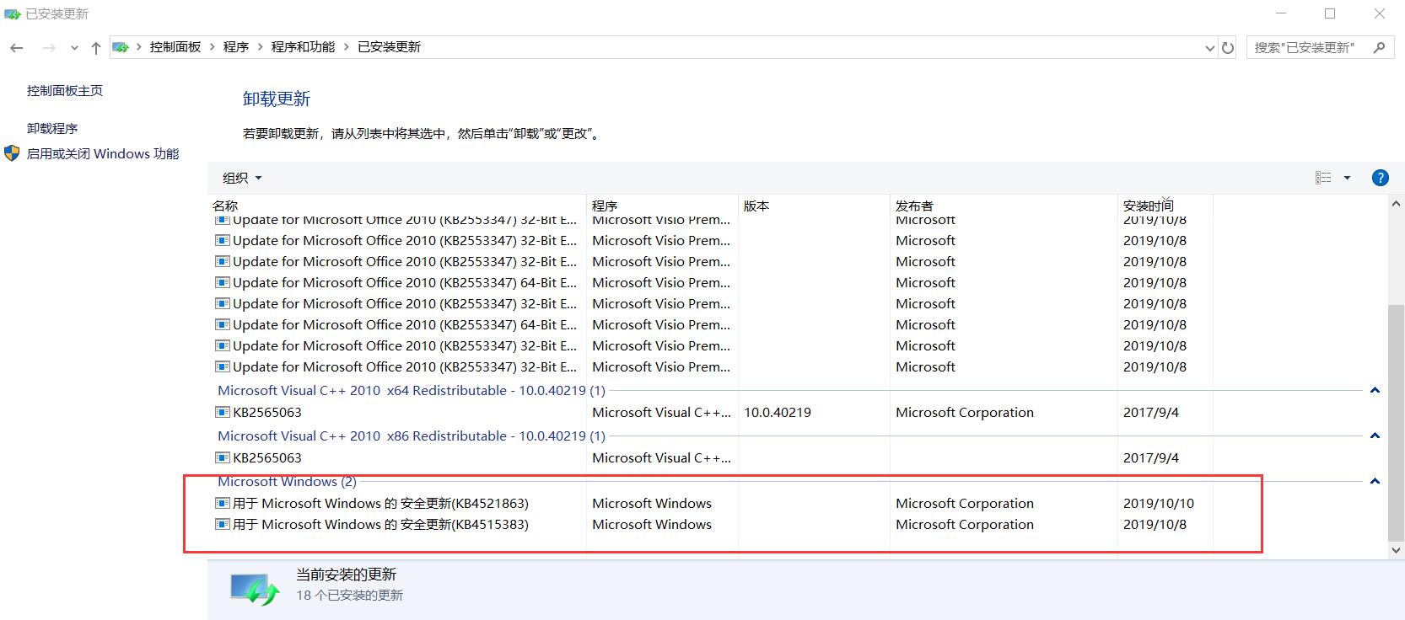Image resolution: width=1405 pixels, height=620 pixels.
Task: Click icon of KB4515383 update
Action: tap(223, 525)
